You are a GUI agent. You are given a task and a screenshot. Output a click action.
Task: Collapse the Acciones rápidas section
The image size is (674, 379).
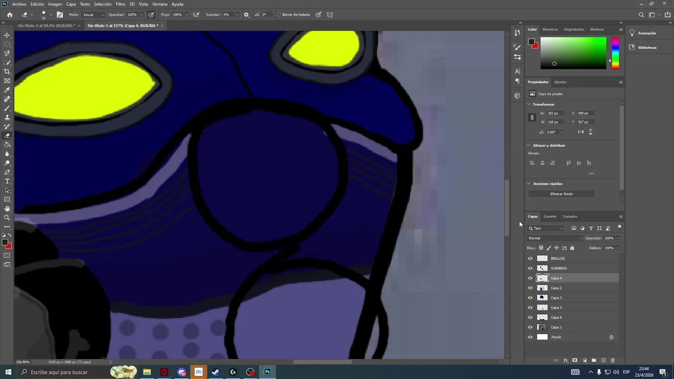coord(529,184)
